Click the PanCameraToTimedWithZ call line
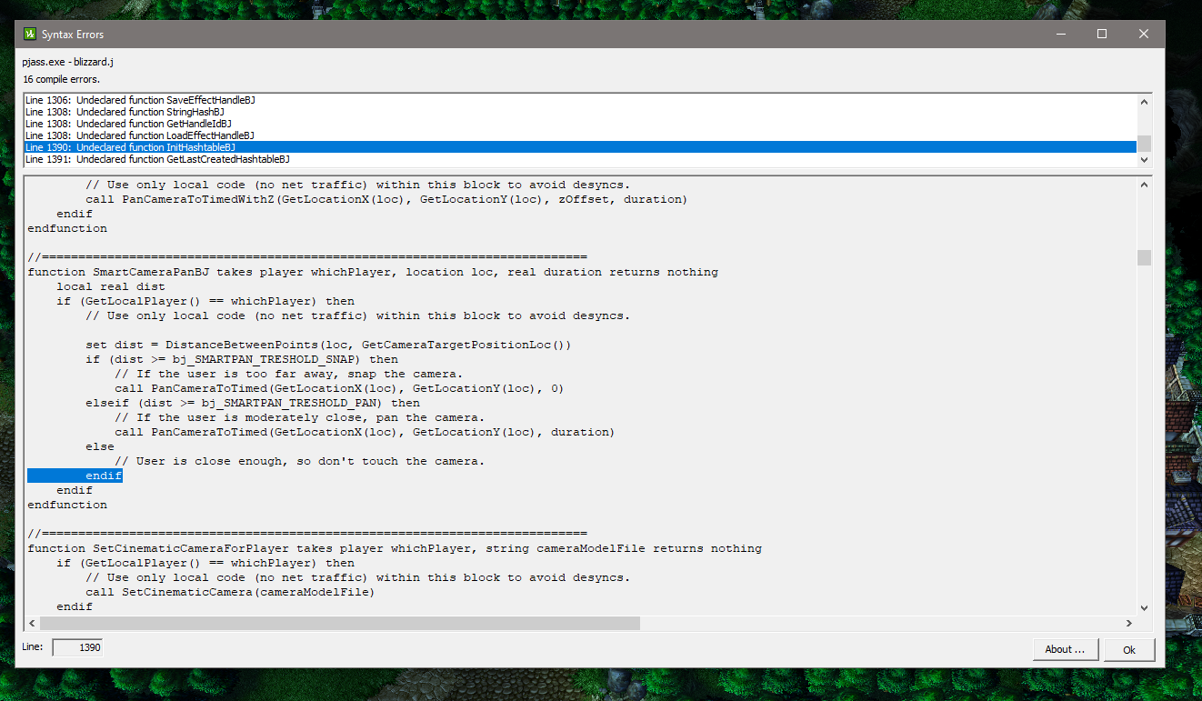 (x=386, y=199)
